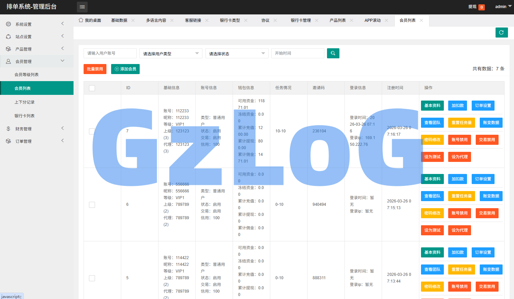Click the 请输入用户账号 input field

click(110, 53)
